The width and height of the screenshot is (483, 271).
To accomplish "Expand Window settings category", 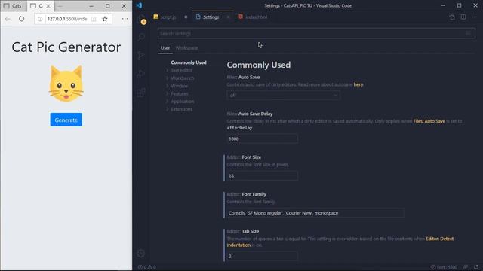I will [180, 86].
